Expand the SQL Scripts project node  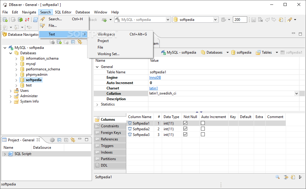pyautogui.click(x=5, y=154)
